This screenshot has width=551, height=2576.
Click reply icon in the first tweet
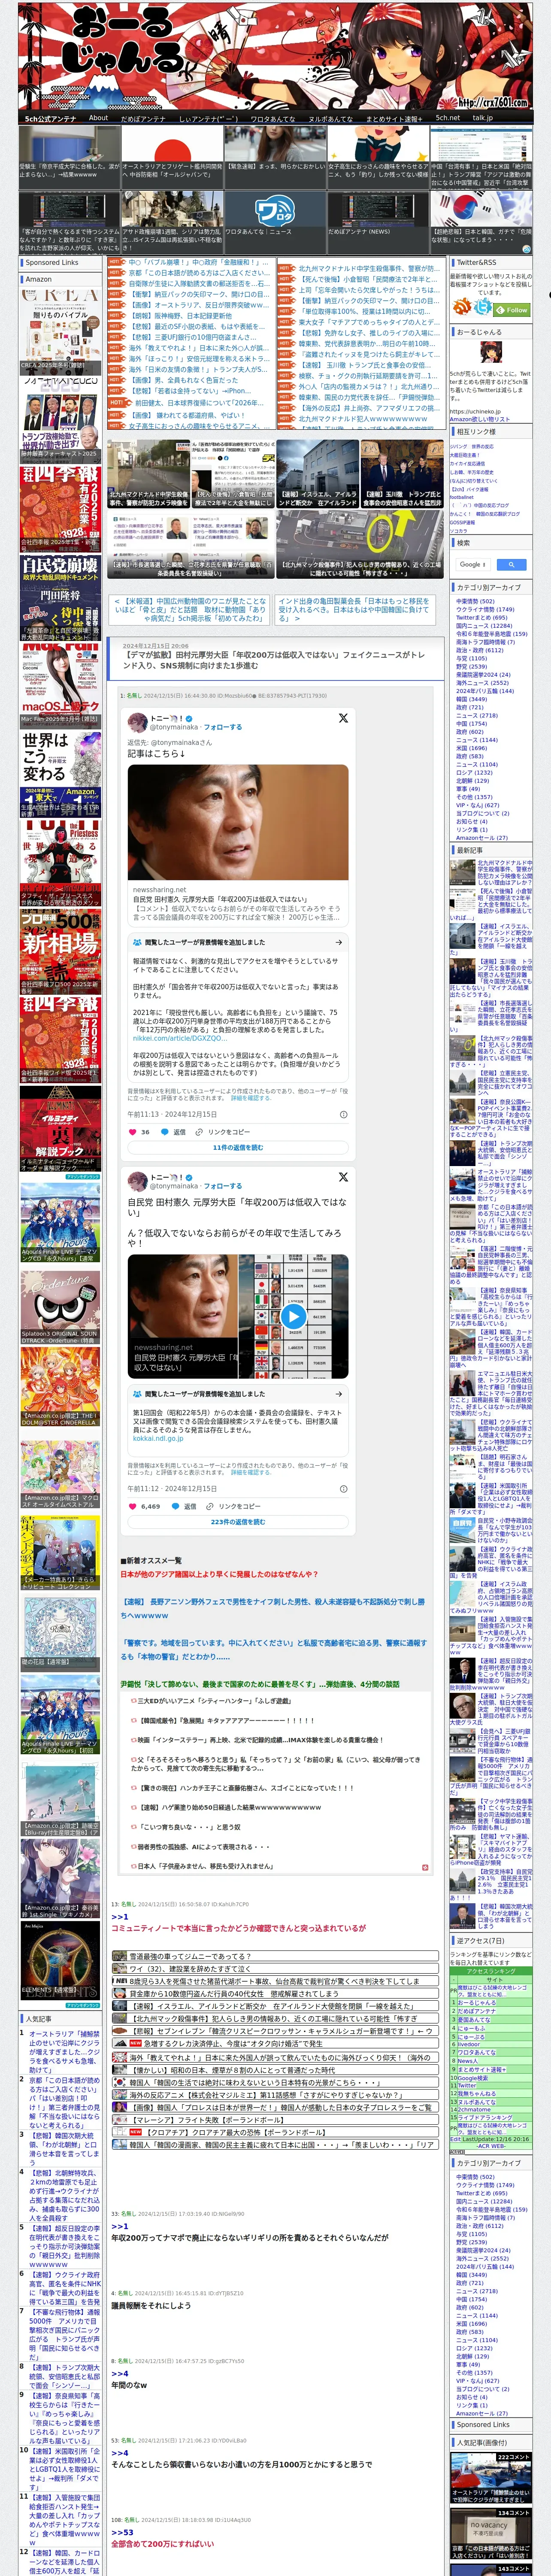point(165,1132)
